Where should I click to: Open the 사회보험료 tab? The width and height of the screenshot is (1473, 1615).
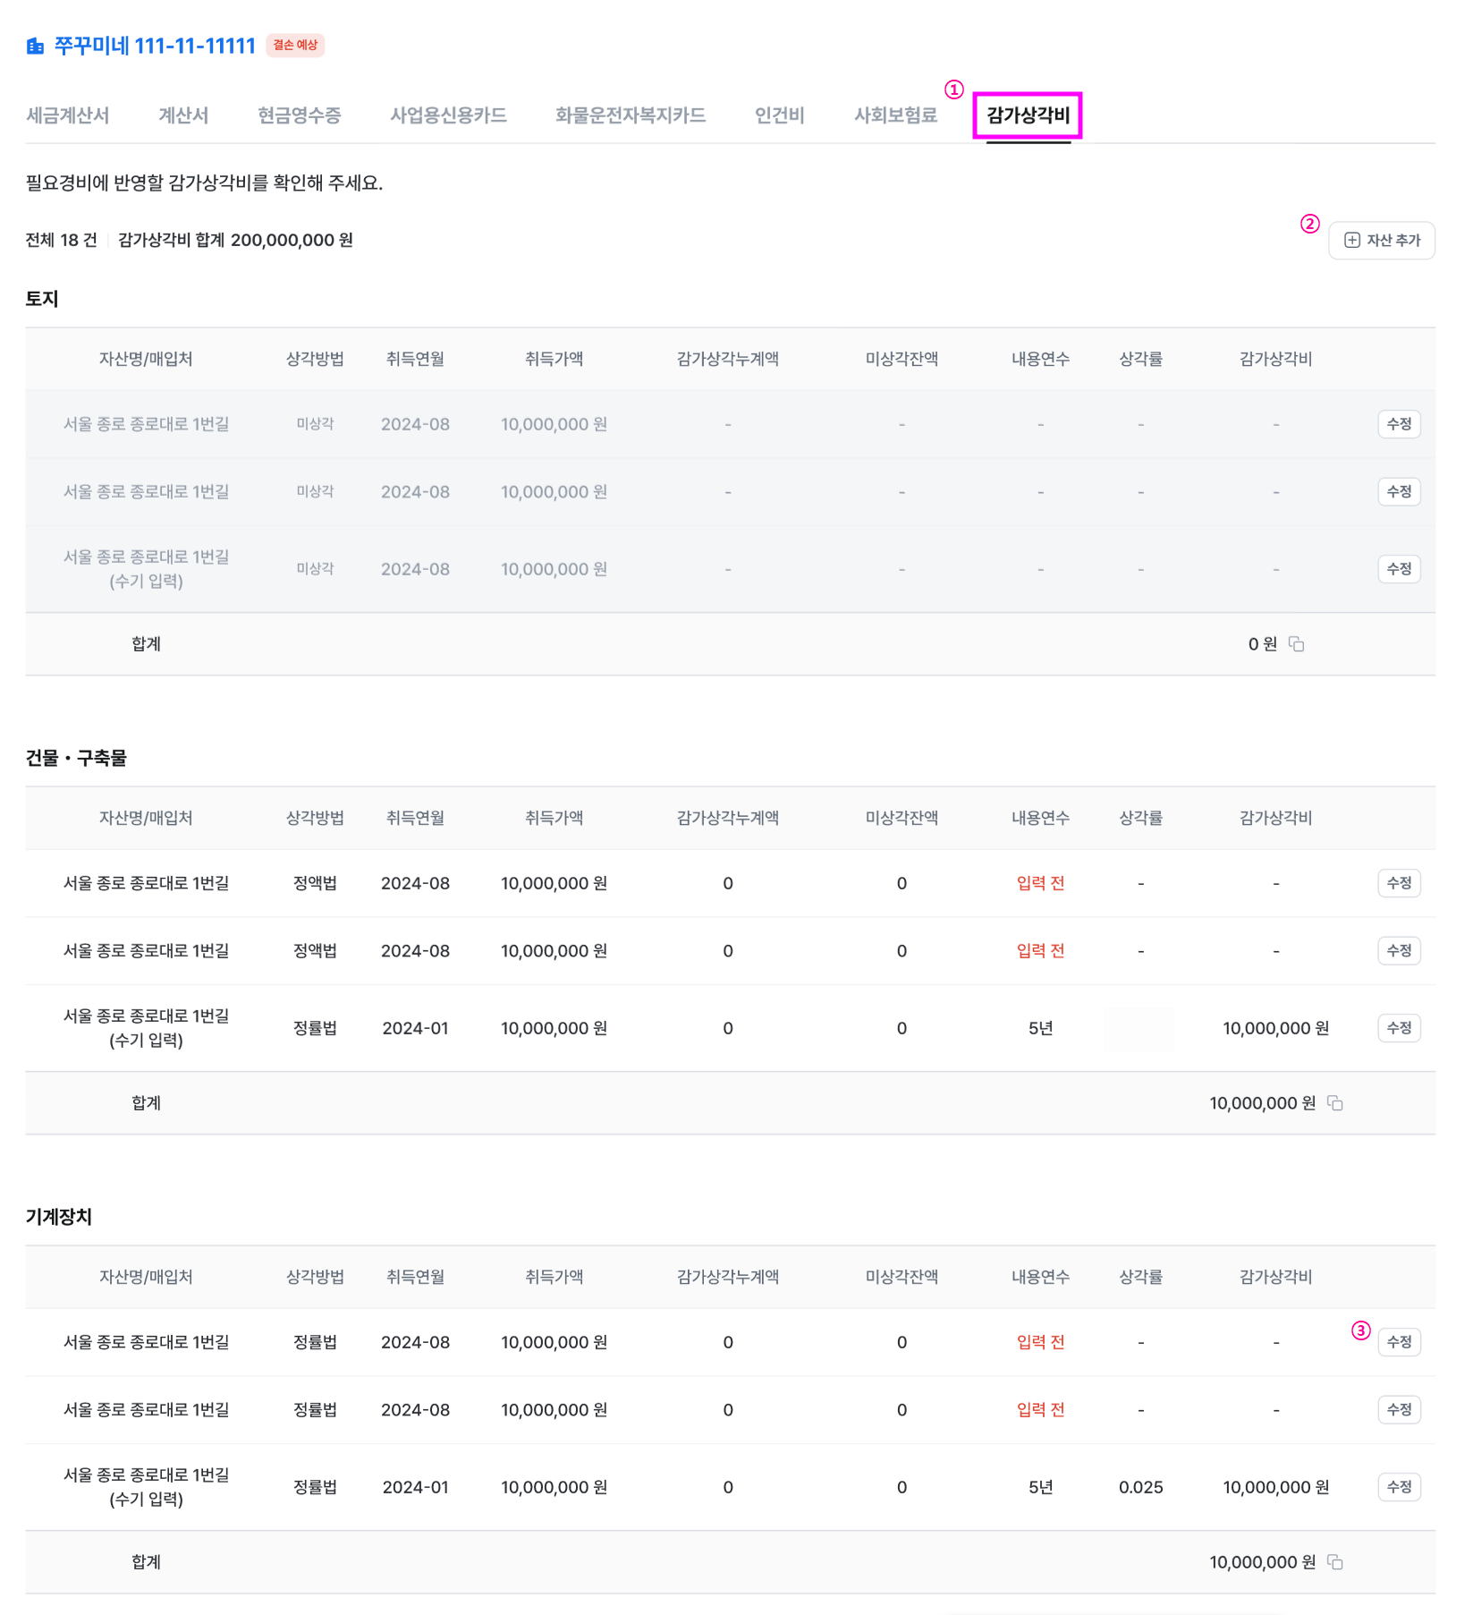point(895,115)
